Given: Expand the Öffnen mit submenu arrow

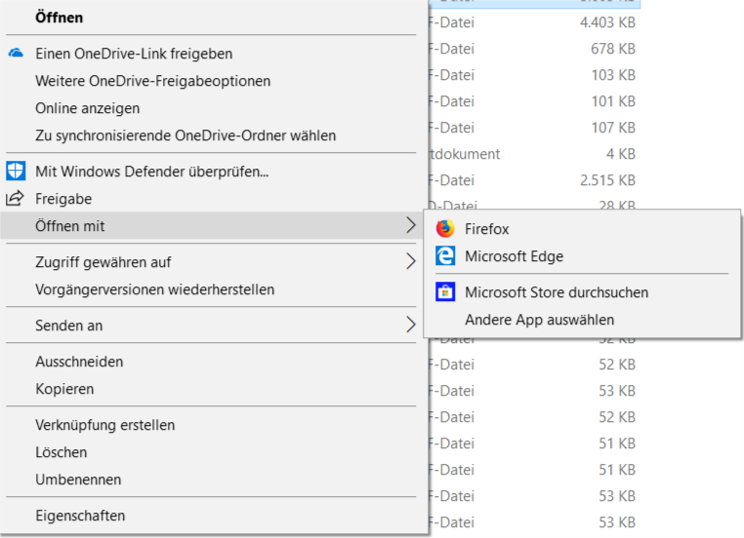Looking at the screenshot, I should [411, 225].
